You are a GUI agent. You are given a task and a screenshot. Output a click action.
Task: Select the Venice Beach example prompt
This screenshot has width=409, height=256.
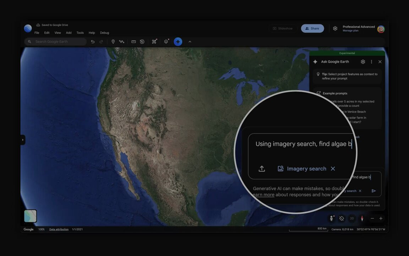tap(355, 112)
